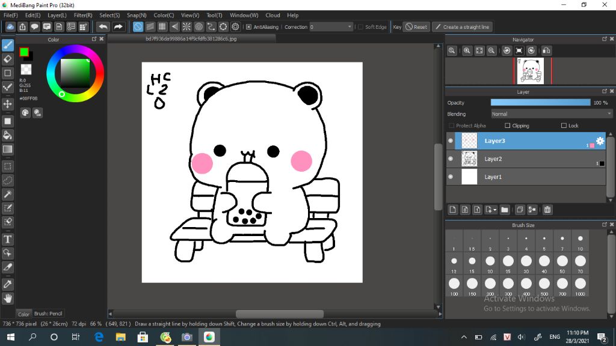Activate the Magic Wand tool
Viewport: 616px width, 346px height.
(7, 194)
